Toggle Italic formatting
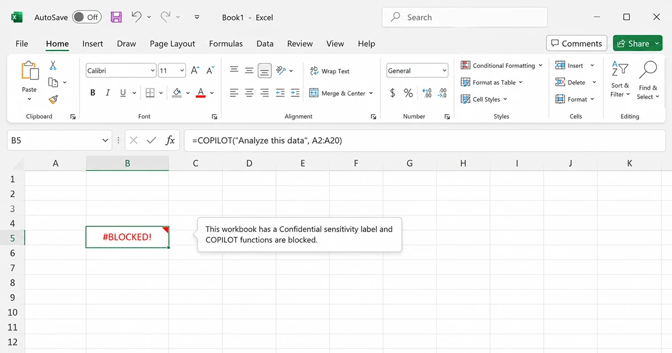The image size is (672, 353). [108, 93]
